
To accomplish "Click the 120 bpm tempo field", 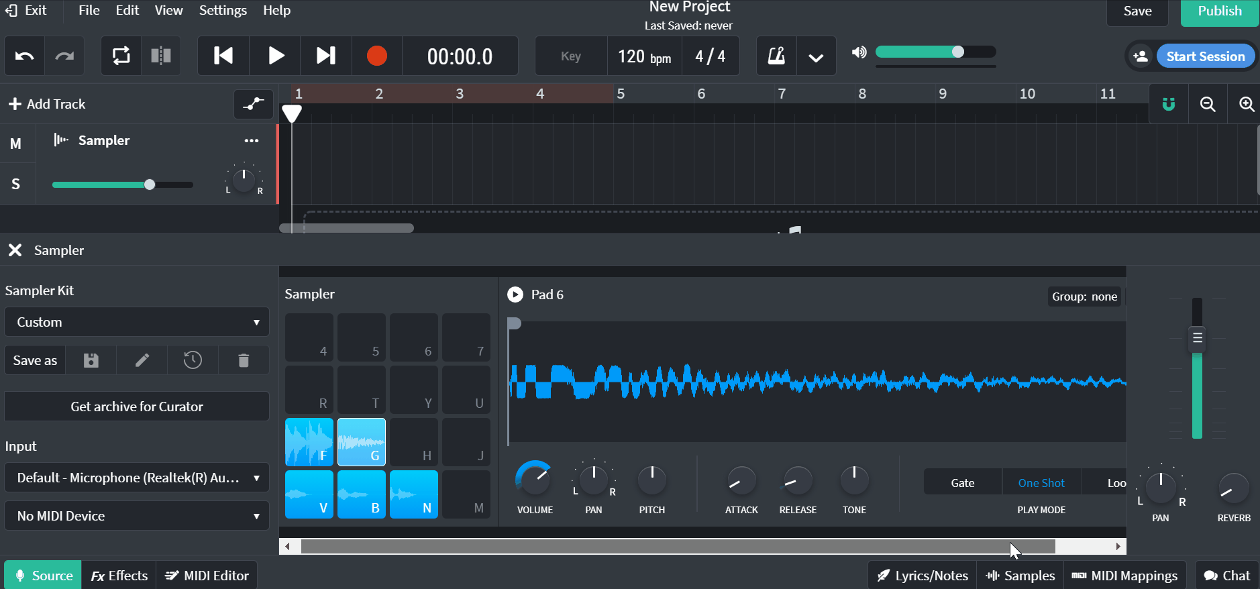I will tap(644, 56).
